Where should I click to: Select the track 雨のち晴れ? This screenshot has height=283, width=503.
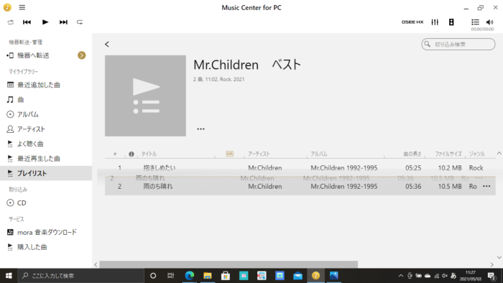tap(158, 187)
